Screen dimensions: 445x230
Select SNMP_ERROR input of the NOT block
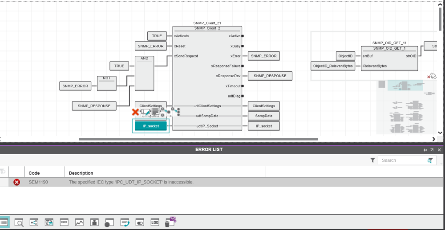(x=75, y=86)
